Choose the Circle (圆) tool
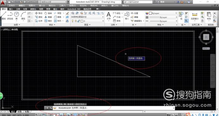This screenshot has width=219, height=116. coord(16,16)
